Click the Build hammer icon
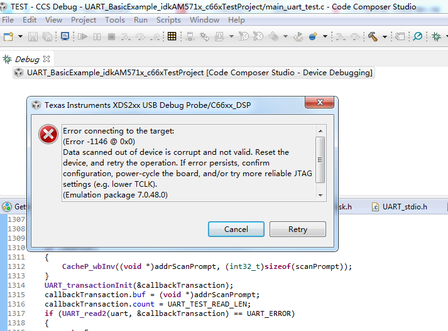This screenshot has width=448, height=331. click(373, 36)
